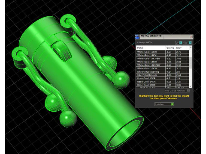This screenshot has height=154, width=206.
Task: Toggle the Use Object Materials option
Action: [x=177, y=91]
